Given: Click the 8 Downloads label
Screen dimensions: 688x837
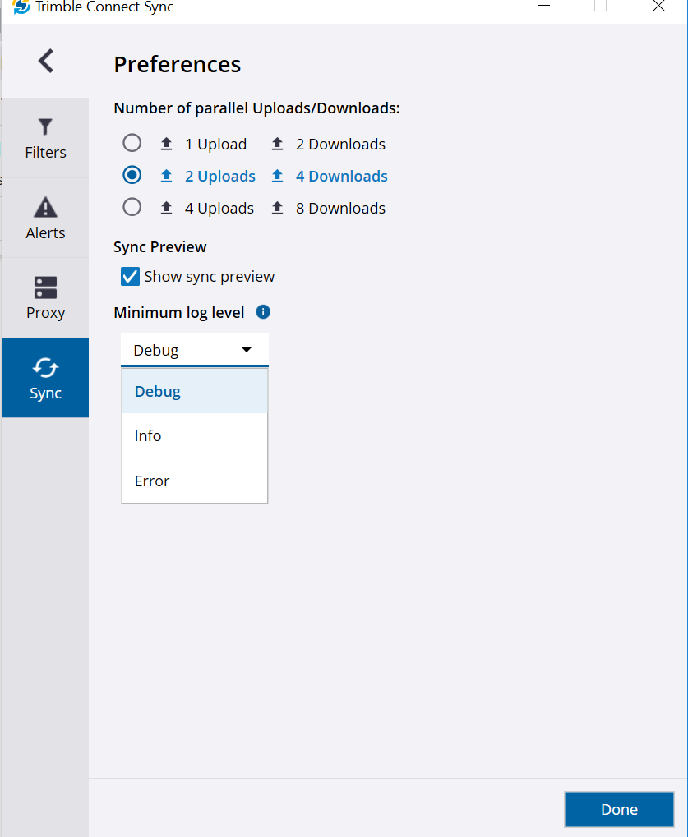Looking at the screenshot, I should coord(341,208).
